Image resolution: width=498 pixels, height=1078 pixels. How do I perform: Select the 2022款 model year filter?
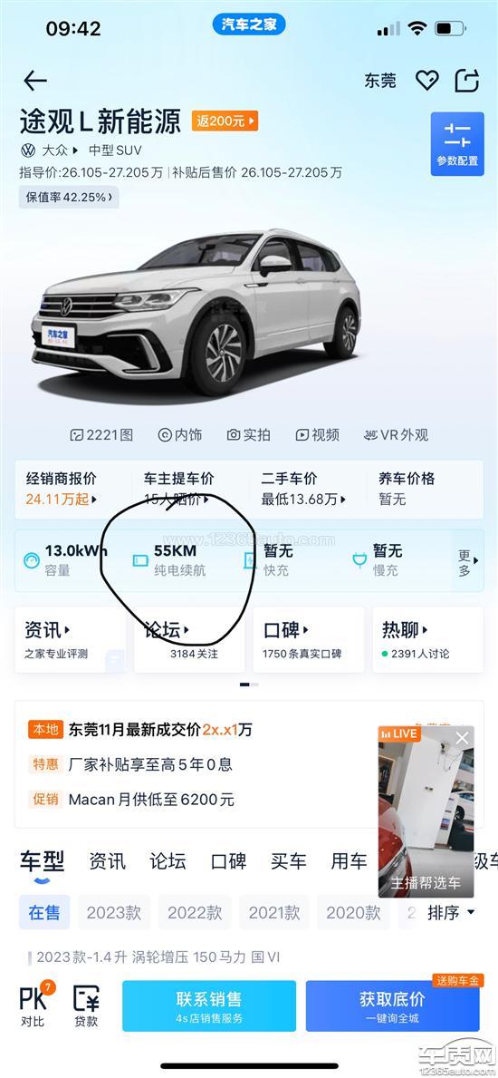195,912
